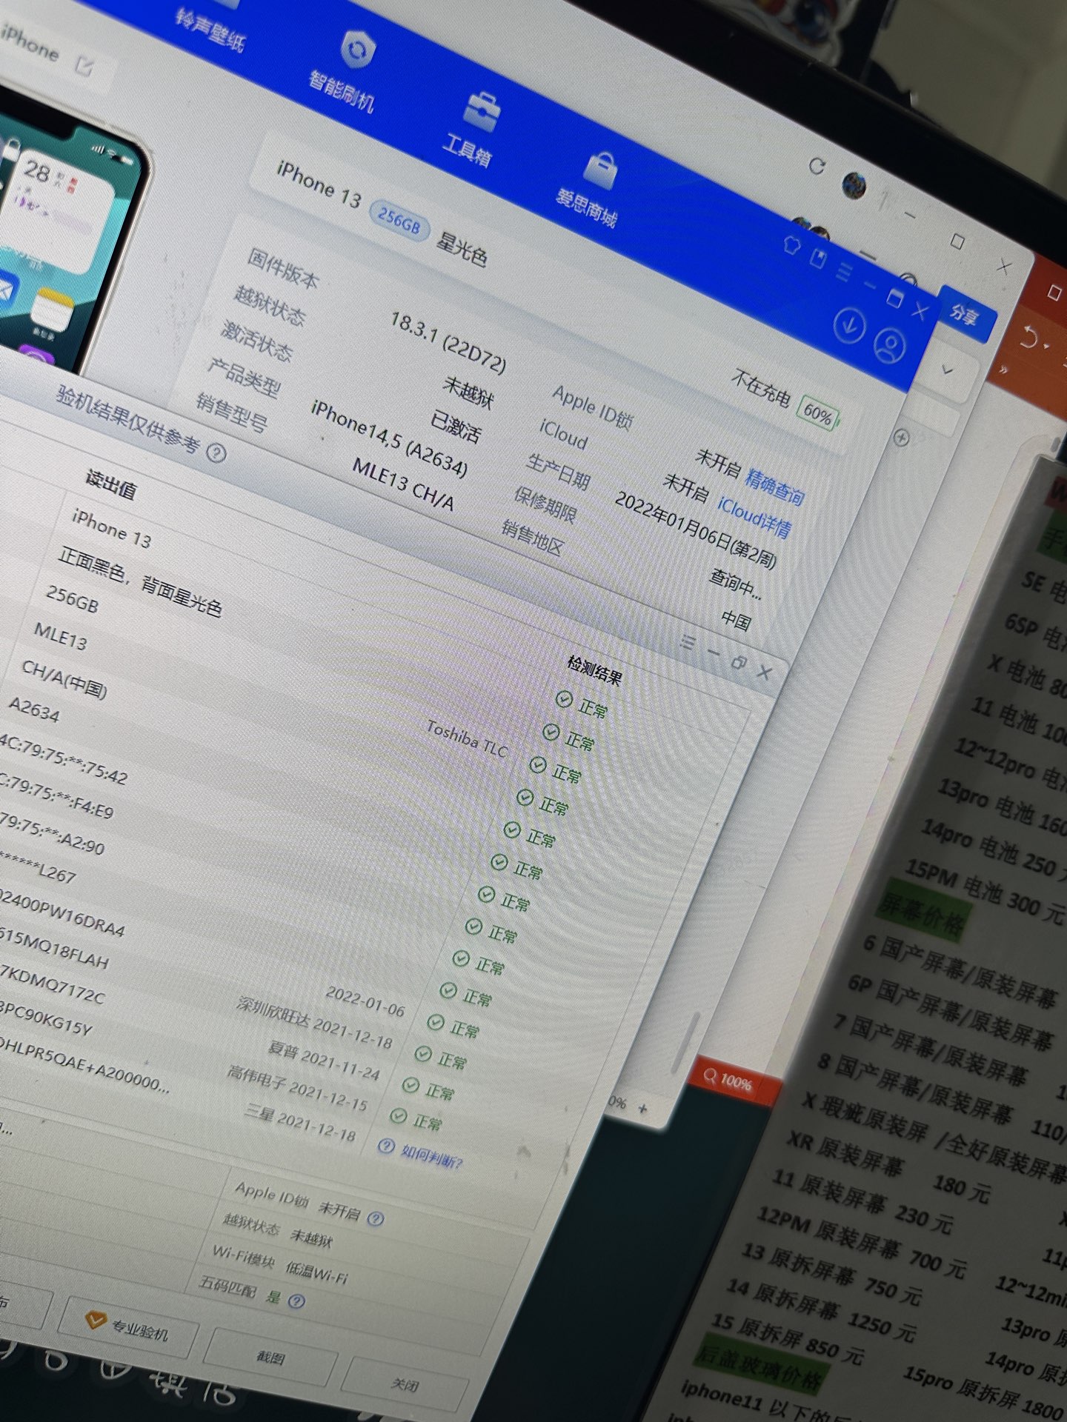Select the 夏普 2021-11-24 entry
Image resolution: width=1067 pixels, height=1422 pixels.
[x=325, y=1061]
